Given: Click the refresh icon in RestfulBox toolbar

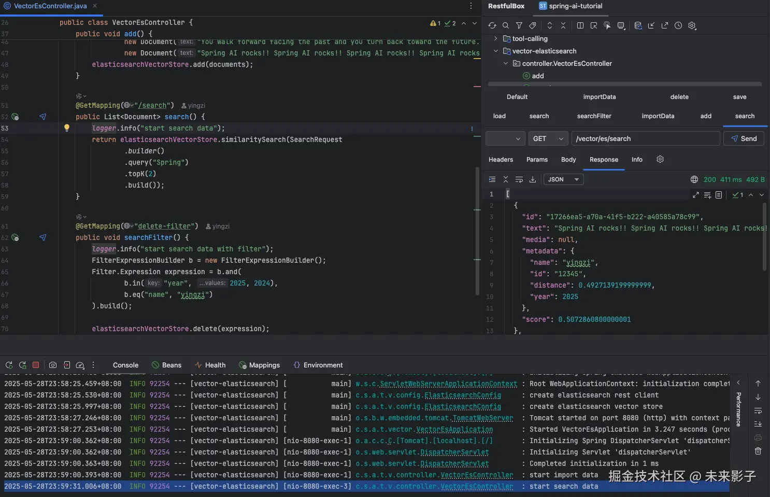Looking at the screenshot, I should point(492,25).
